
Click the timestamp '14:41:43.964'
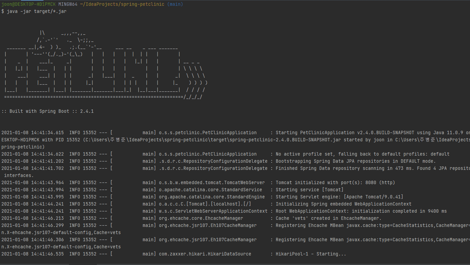48,183
